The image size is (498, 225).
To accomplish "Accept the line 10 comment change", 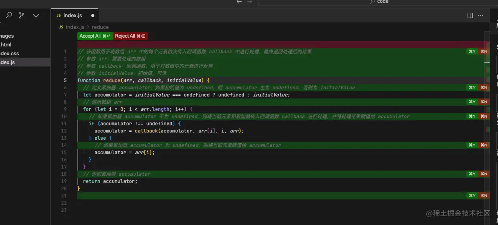I will pos(472,116).
